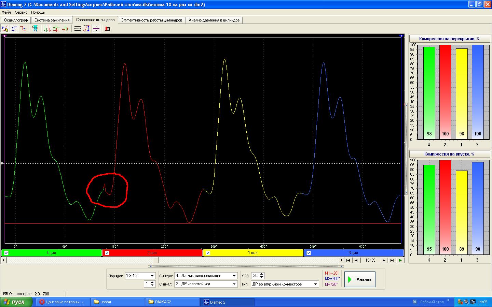Jump to the first frame

tap(348, 260)
